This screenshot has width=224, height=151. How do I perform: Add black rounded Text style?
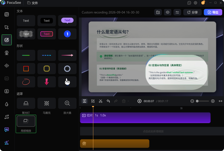47,21
